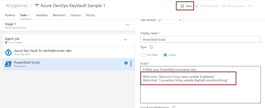Screen dimensions: 265x108
Task: Click the pipeline icon beside the title
Action: pyautogui.click(x=37, y=6)
